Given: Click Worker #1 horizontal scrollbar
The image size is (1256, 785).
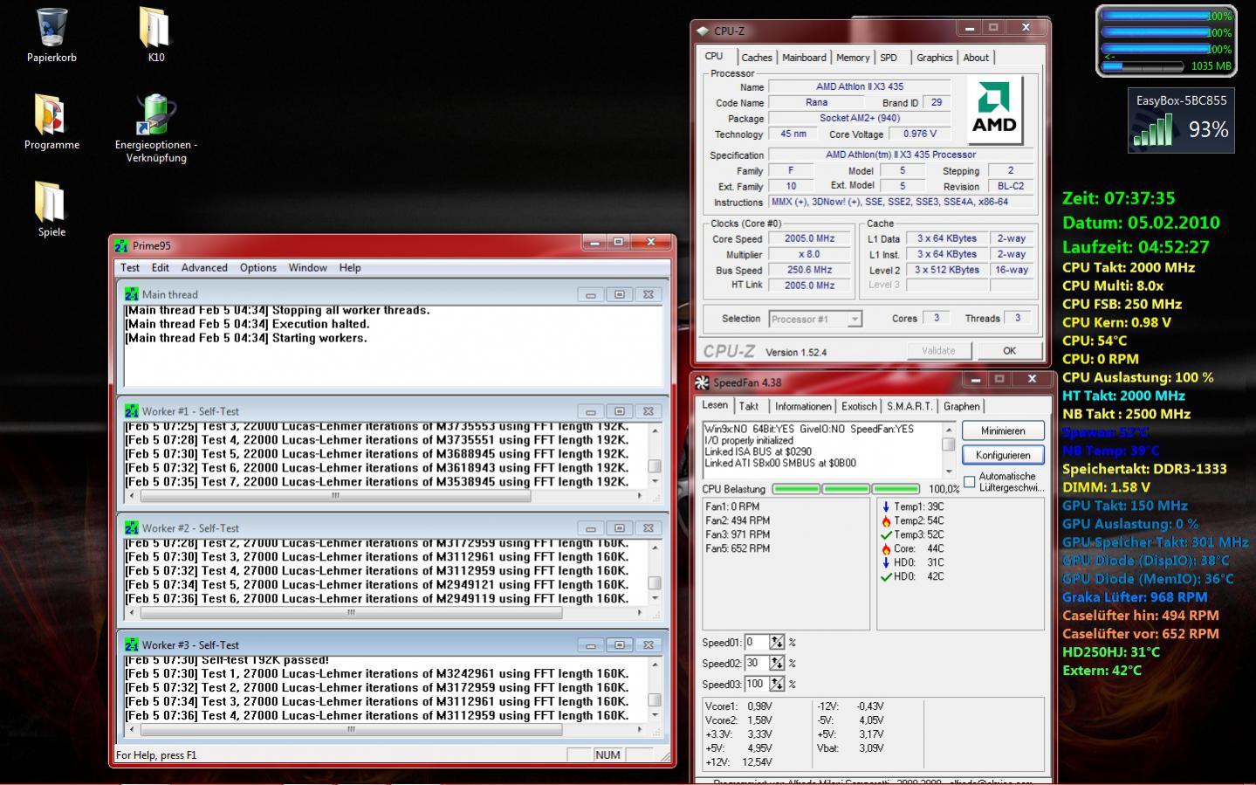Looking at the screenshot, I should [x=385, y=496].
